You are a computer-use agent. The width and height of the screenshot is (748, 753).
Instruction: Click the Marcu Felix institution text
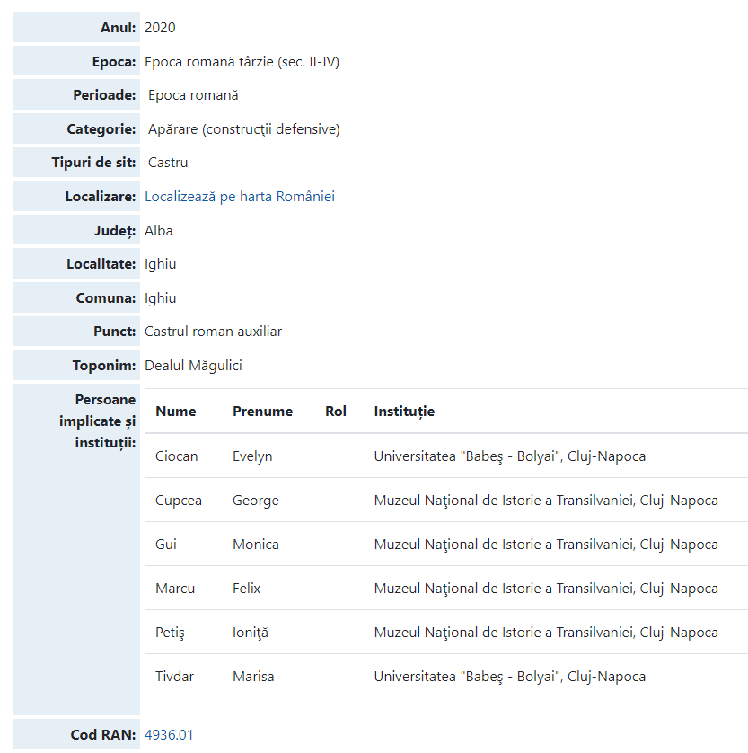[545, 589]
